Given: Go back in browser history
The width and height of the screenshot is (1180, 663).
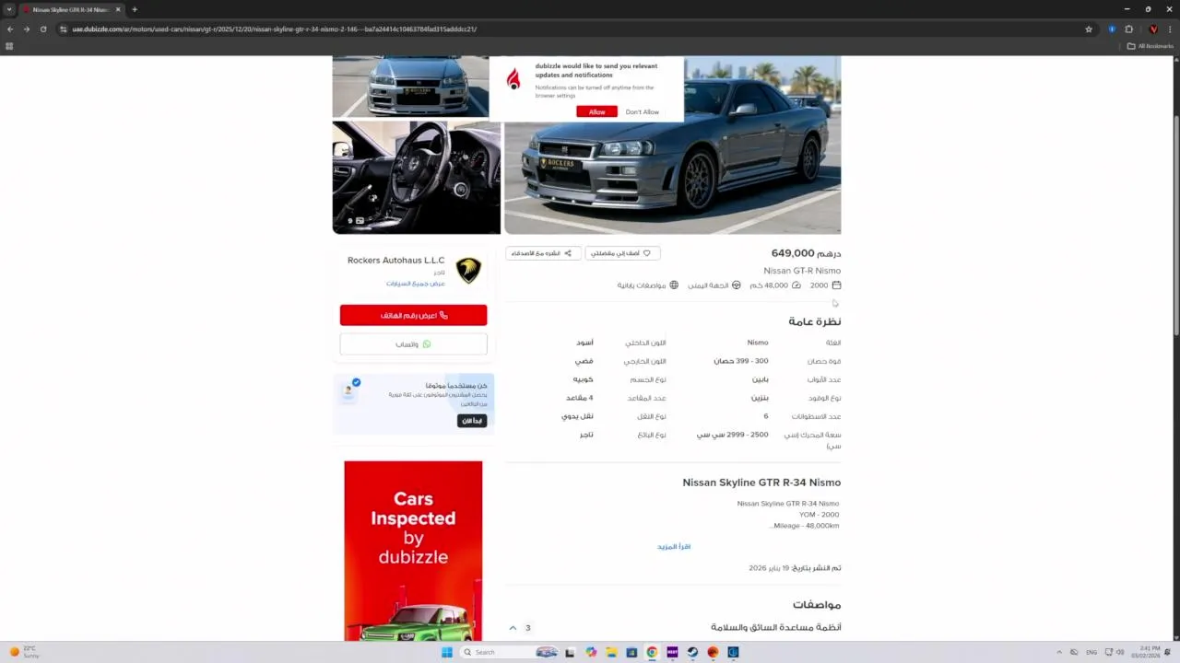Looking at the screenshot, I should pos(10,29).
